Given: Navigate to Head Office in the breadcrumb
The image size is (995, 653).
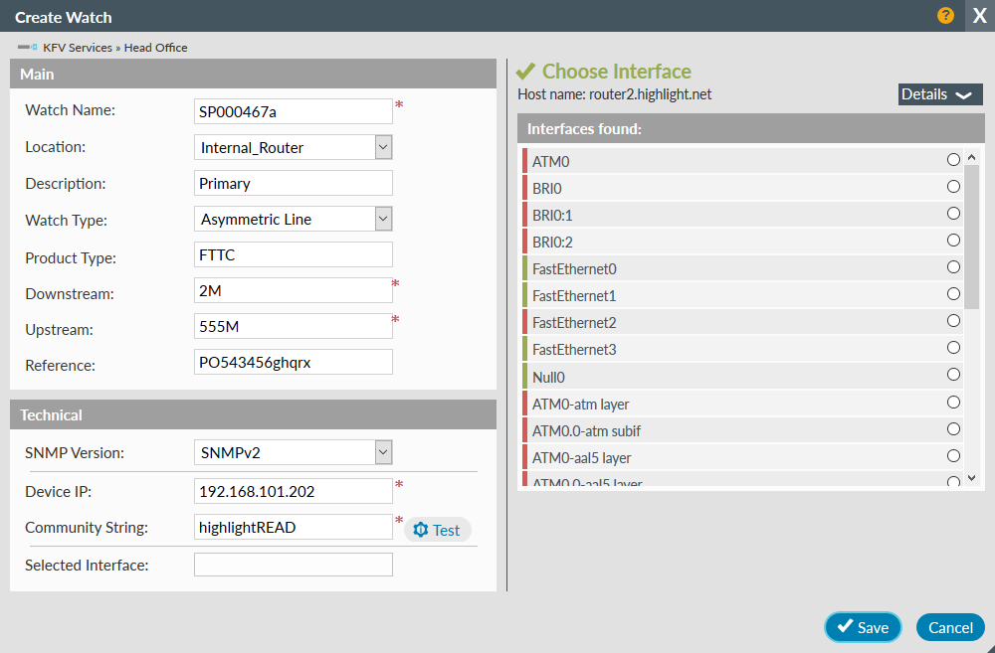Looking at the screenshot, I should (x=155, y=47).
